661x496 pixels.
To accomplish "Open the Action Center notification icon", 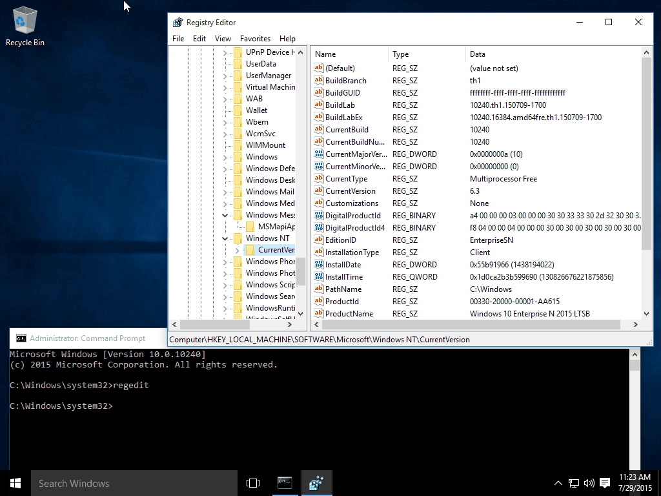I will click(x=605, y=483).
